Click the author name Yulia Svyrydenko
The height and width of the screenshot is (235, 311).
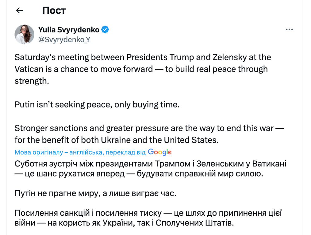click(69, 29)
